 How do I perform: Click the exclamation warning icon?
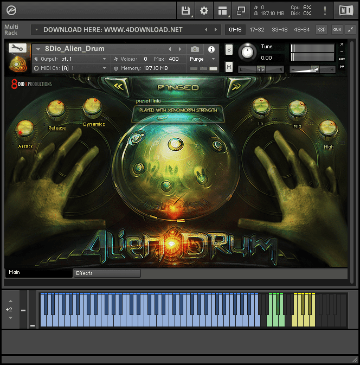tap(325, 10)
